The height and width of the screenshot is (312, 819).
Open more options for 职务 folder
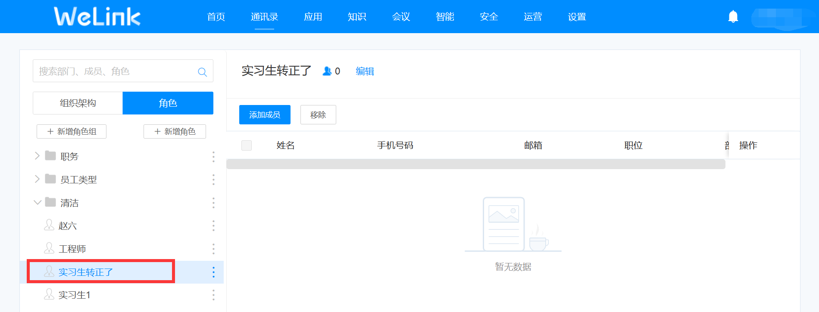pos(213,157)
